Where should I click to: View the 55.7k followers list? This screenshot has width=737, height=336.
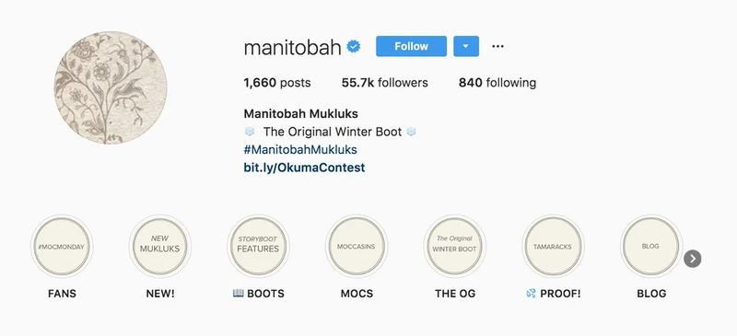(x=385, y=83)
